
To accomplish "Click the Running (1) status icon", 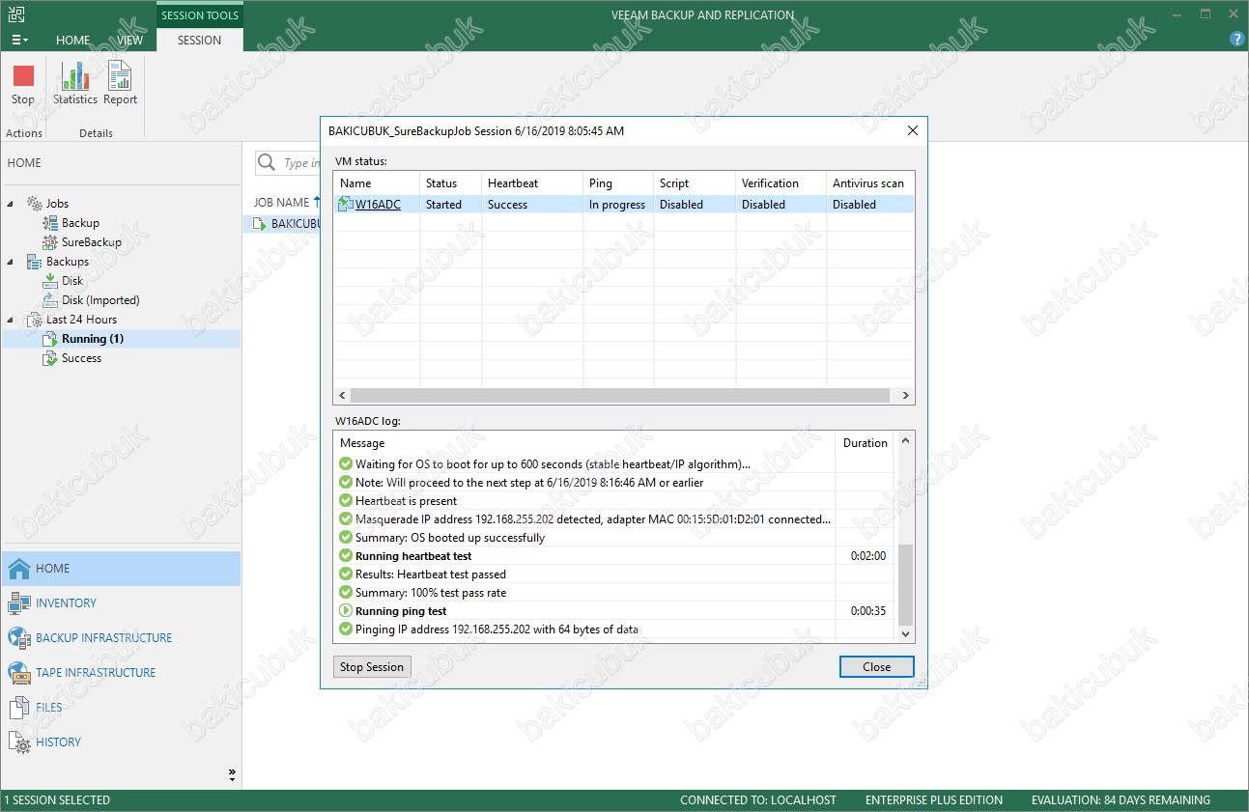I will (x=50, y=339).
